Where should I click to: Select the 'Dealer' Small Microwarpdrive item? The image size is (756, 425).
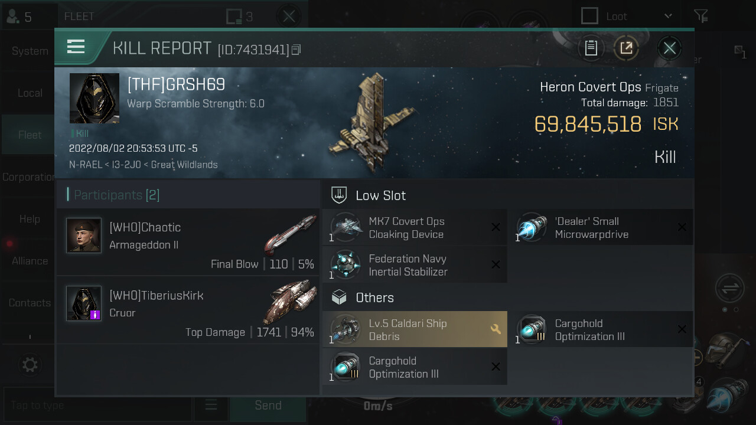coord(601,228)
